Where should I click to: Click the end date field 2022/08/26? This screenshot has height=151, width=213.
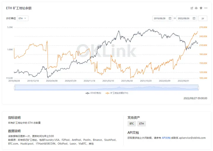click(x=184, y=18)
